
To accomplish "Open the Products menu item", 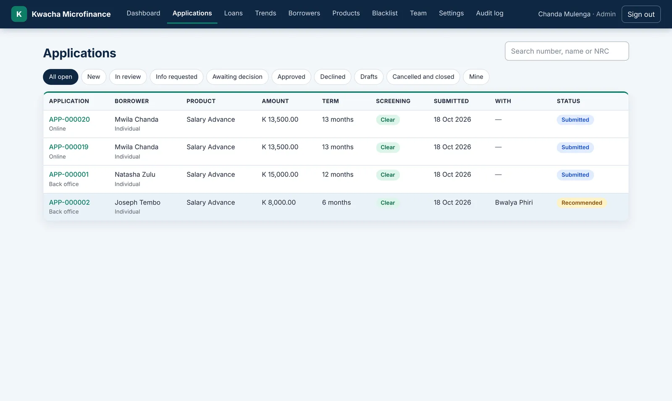I will (346, 13).
